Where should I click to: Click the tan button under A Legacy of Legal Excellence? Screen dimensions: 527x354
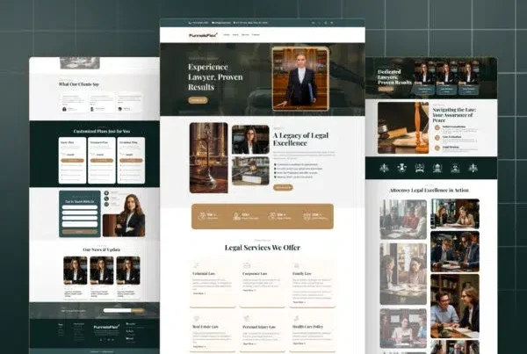pos(283,187)
